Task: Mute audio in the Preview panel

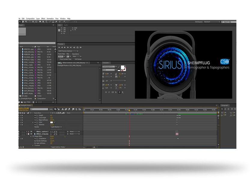Action: pos(74,47)
